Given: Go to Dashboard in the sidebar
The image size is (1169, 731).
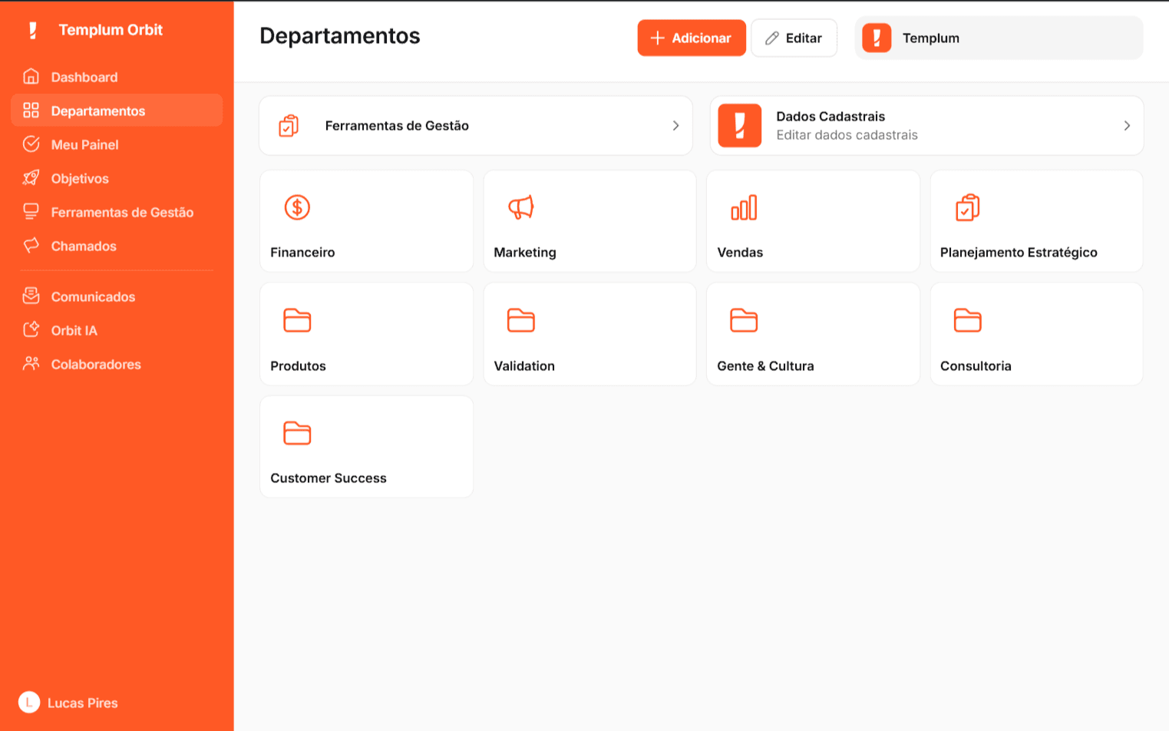Looking at the screenshot, I should pyautogui.click(x=84, y=78).
